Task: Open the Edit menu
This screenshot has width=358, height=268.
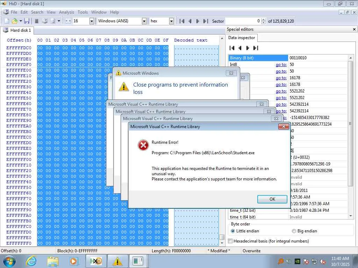Action: click(x=24, y=12)
